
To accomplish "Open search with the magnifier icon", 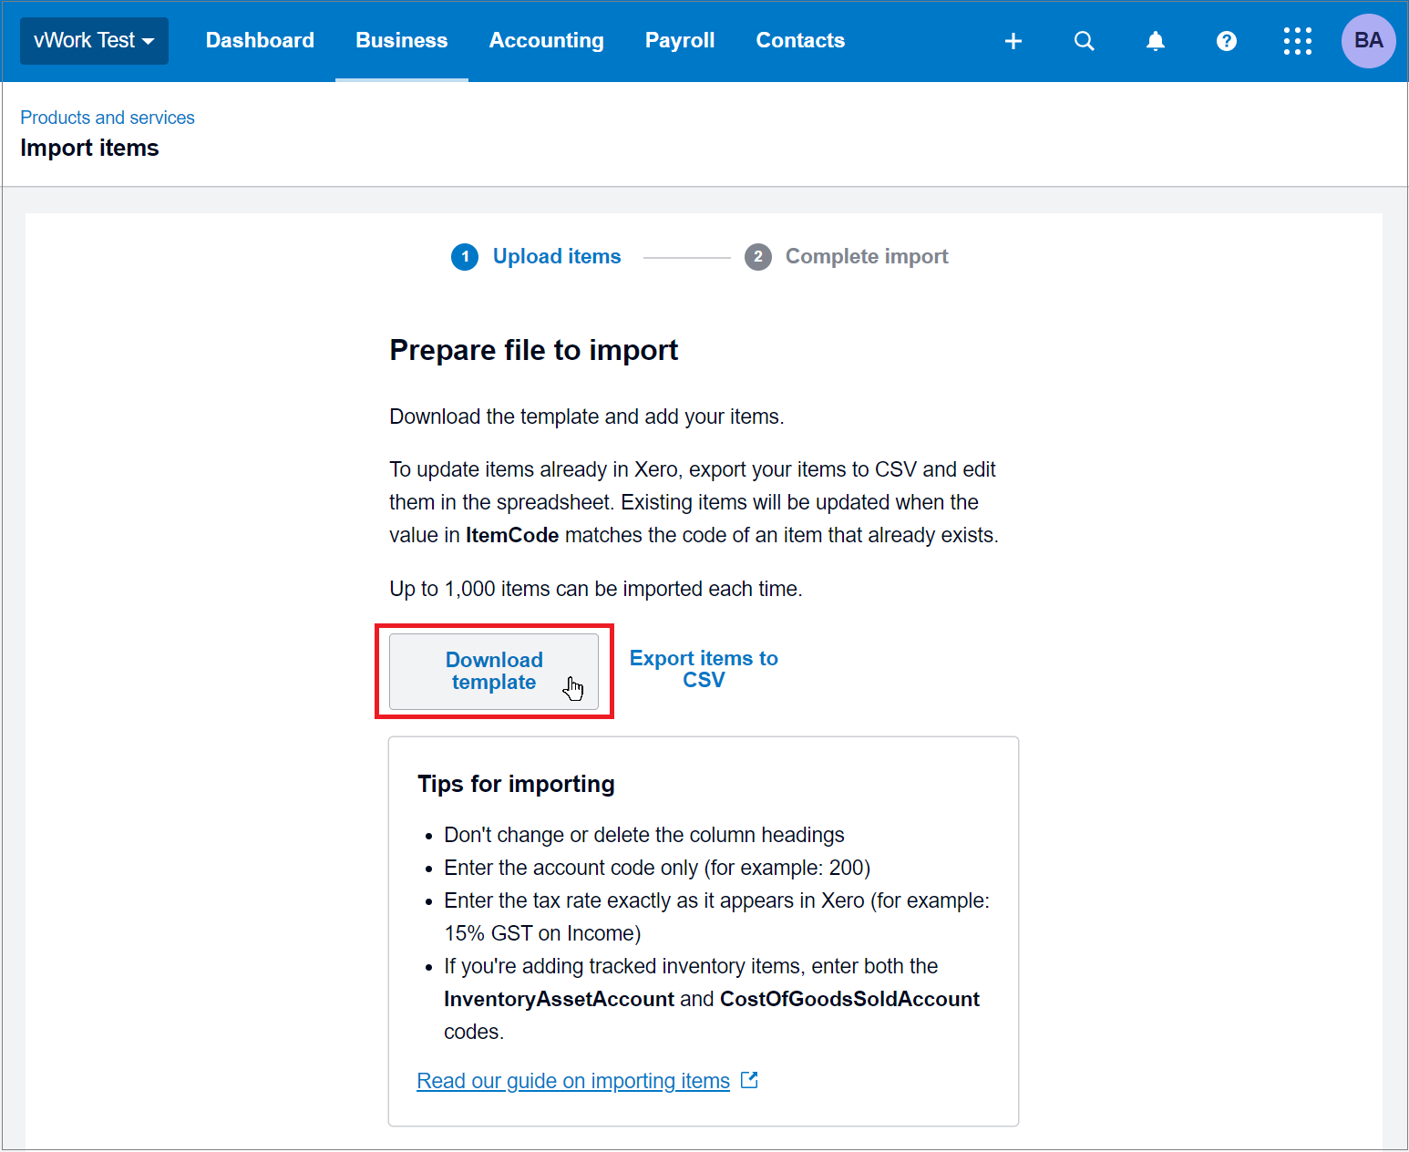I will pyautogui.click(x=1085, y=41).
